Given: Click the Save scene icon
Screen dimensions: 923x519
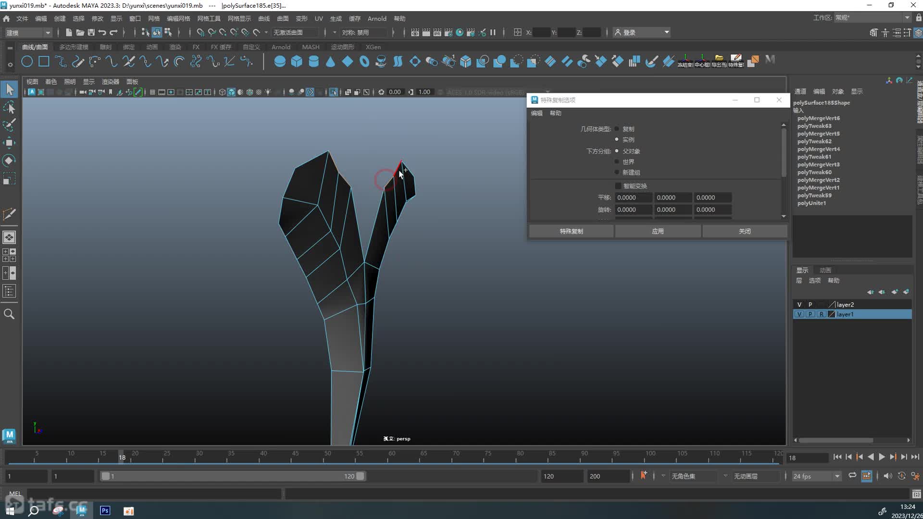Looking at the screenshot, I should pyautogui.click(x=91, y=32).
